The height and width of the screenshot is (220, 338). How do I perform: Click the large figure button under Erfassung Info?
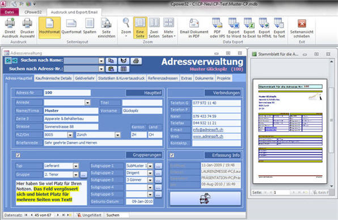tap(205, 198)
